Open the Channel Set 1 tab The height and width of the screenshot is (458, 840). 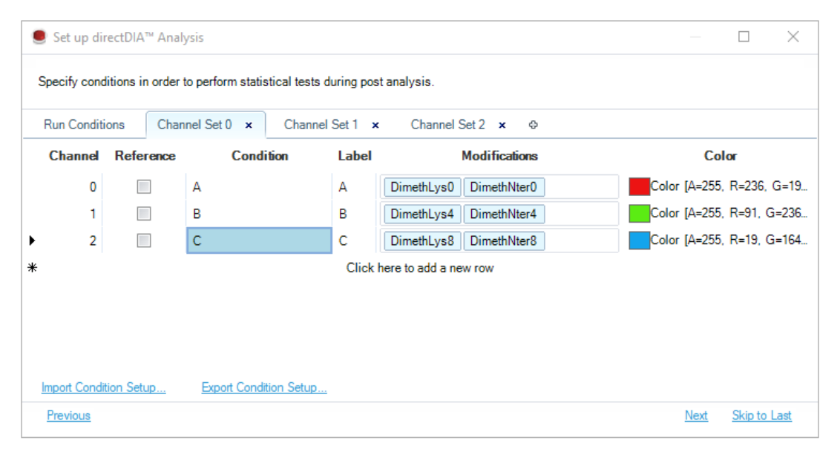click(x=321, y=125)
